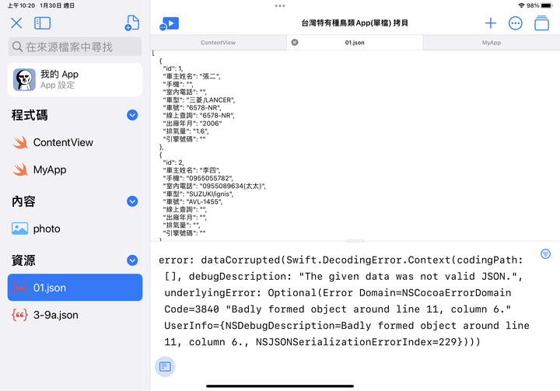Tap the three-dot multitasking indicator at top

tap(280, 5)
